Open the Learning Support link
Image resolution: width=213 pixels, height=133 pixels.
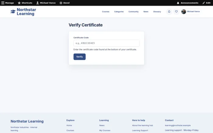click(140, 131)
